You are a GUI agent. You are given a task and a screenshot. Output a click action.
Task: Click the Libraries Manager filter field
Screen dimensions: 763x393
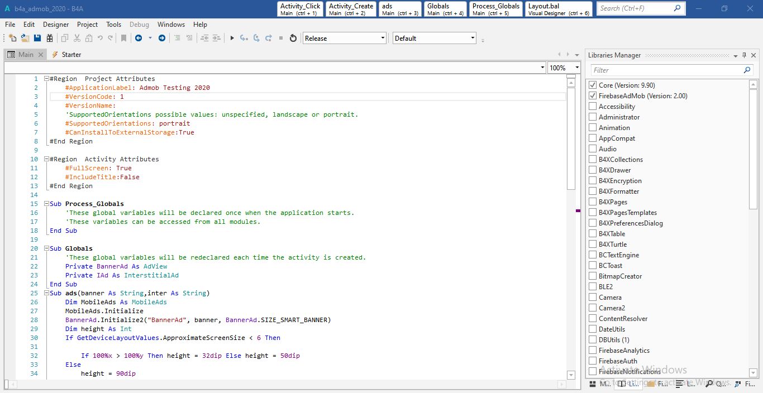666,70
